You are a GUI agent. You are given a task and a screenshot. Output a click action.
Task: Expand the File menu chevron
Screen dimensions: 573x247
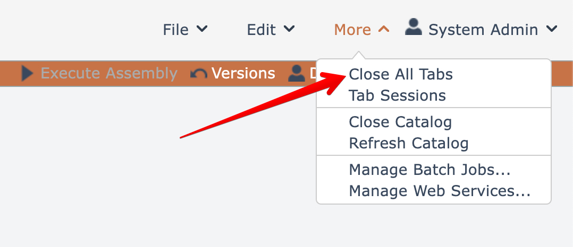202,29
